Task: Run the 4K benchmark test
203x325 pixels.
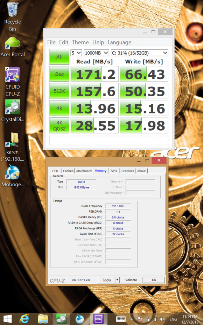Action: pyautogui.click(x=59, y=108)
